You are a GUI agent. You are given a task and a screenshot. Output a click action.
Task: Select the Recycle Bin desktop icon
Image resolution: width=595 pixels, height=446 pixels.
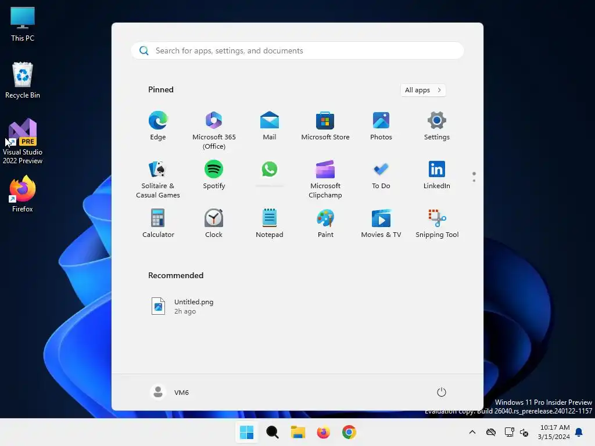23,80
